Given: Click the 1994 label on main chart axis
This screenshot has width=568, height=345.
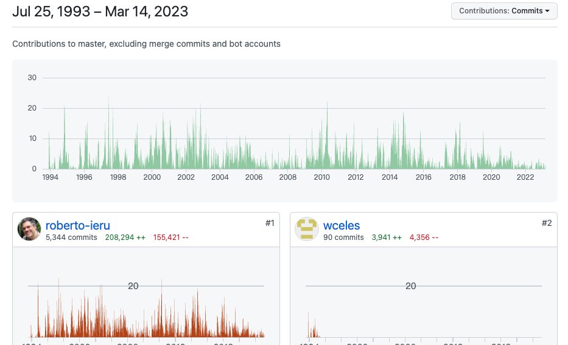Looking at the screenshot, I should click(50, 177).
